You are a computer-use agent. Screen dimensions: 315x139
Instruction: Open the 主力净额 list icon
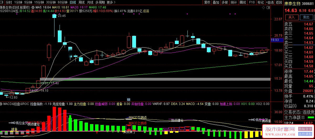[x=303, y=117]
